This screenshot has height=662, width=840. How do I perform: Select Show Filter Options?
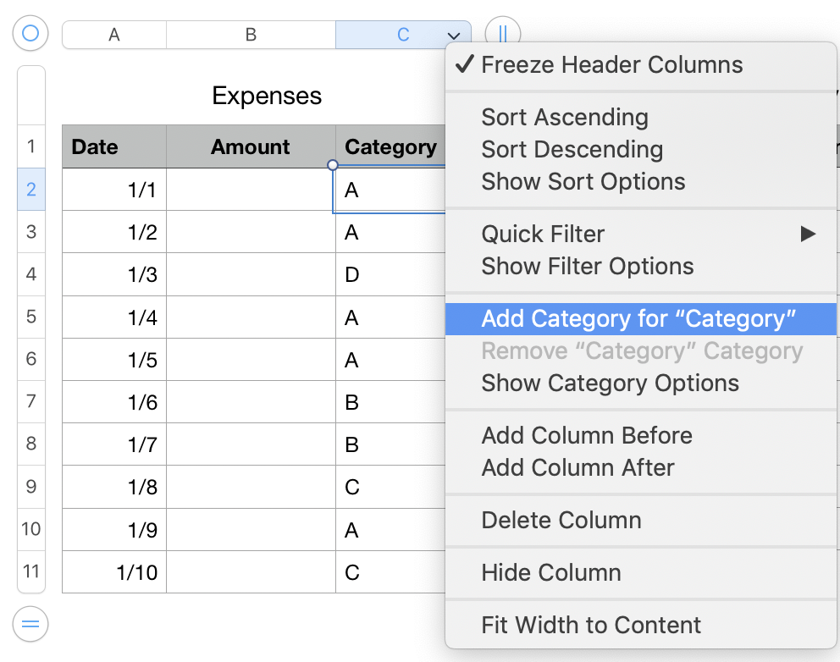(588, 267)
